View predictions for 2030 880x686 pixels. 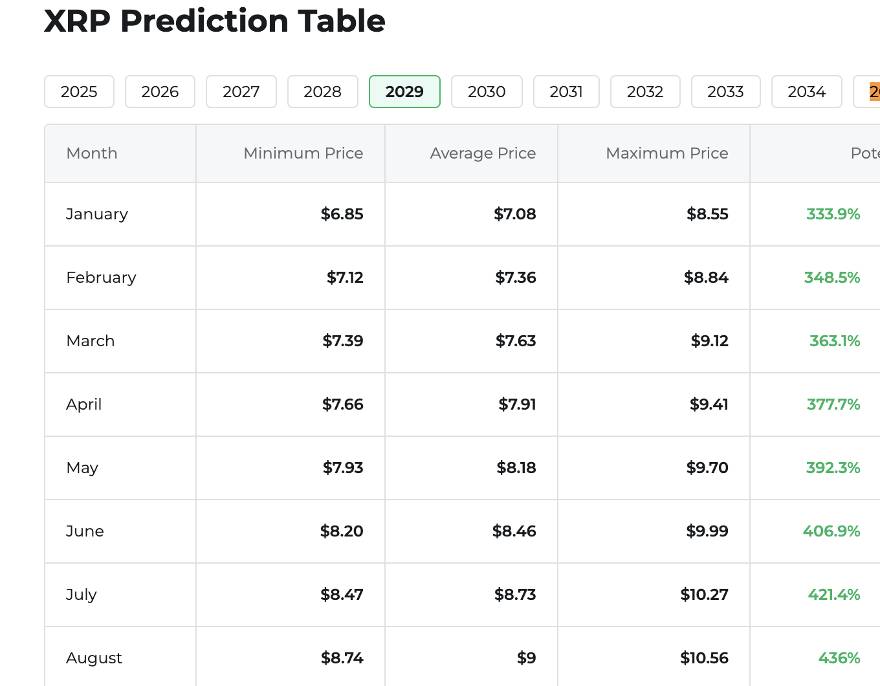[x=487, y=91]
